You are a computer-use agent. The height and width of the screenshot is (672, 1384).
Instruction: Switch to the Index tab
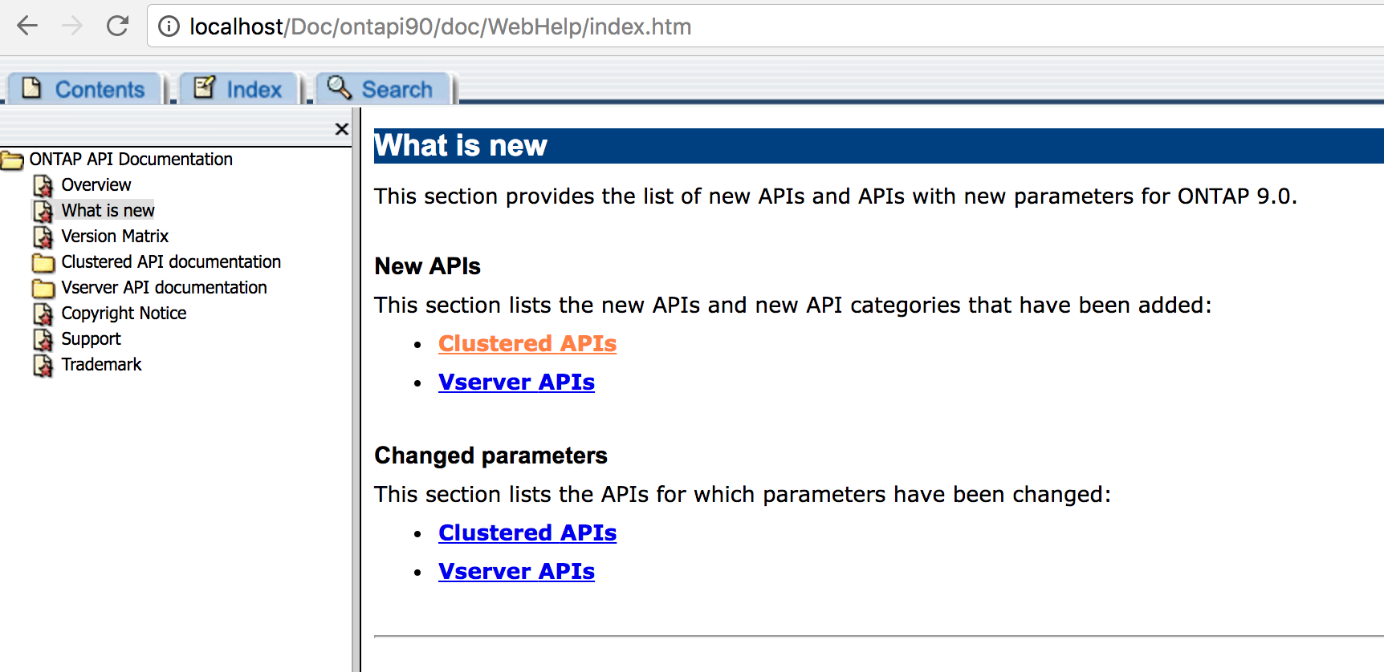pos(238,89)
